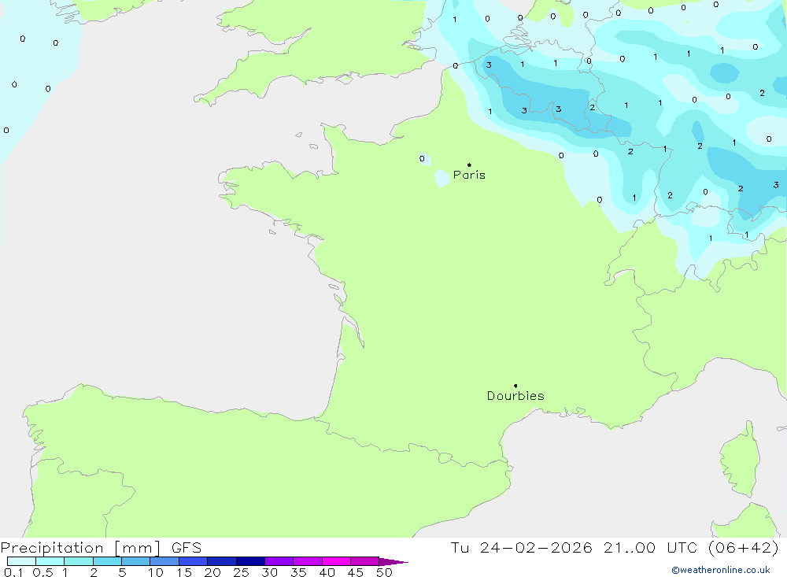Pick the 25–30 mm legend swatch

click(x=250, y=561)
